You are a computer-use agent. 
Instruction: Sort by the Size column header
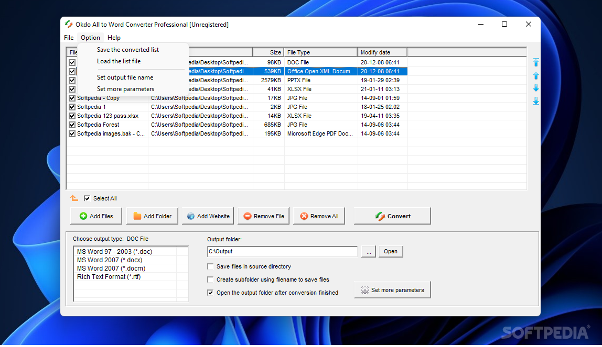(268, 52)
